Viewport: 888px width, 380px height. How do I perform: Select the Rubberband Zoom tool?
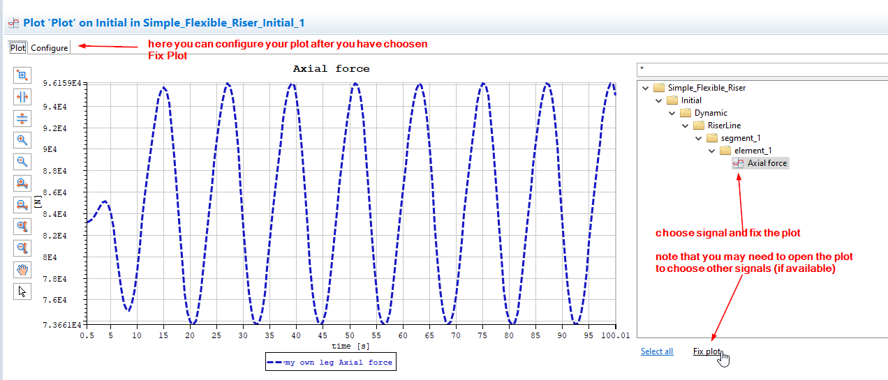click(22, 75)
